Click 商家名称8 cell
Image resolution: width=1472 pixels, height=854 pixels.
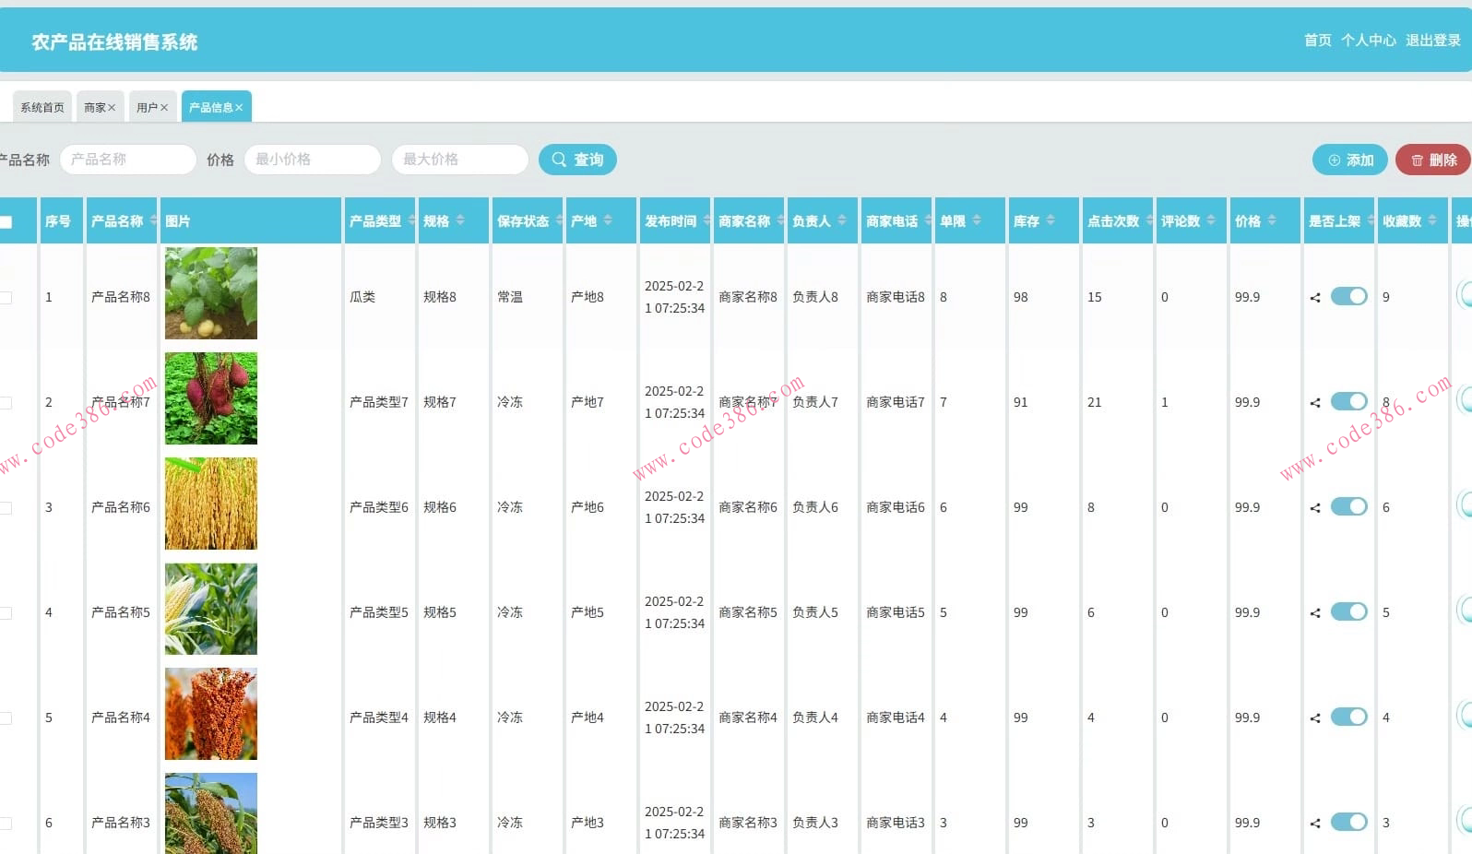click(748, 297)
